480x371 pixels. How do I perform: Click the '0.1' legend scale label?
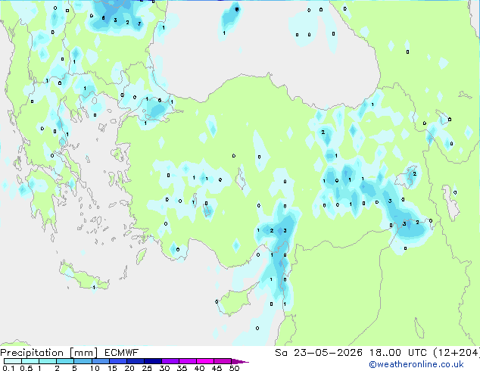point(8,368)
